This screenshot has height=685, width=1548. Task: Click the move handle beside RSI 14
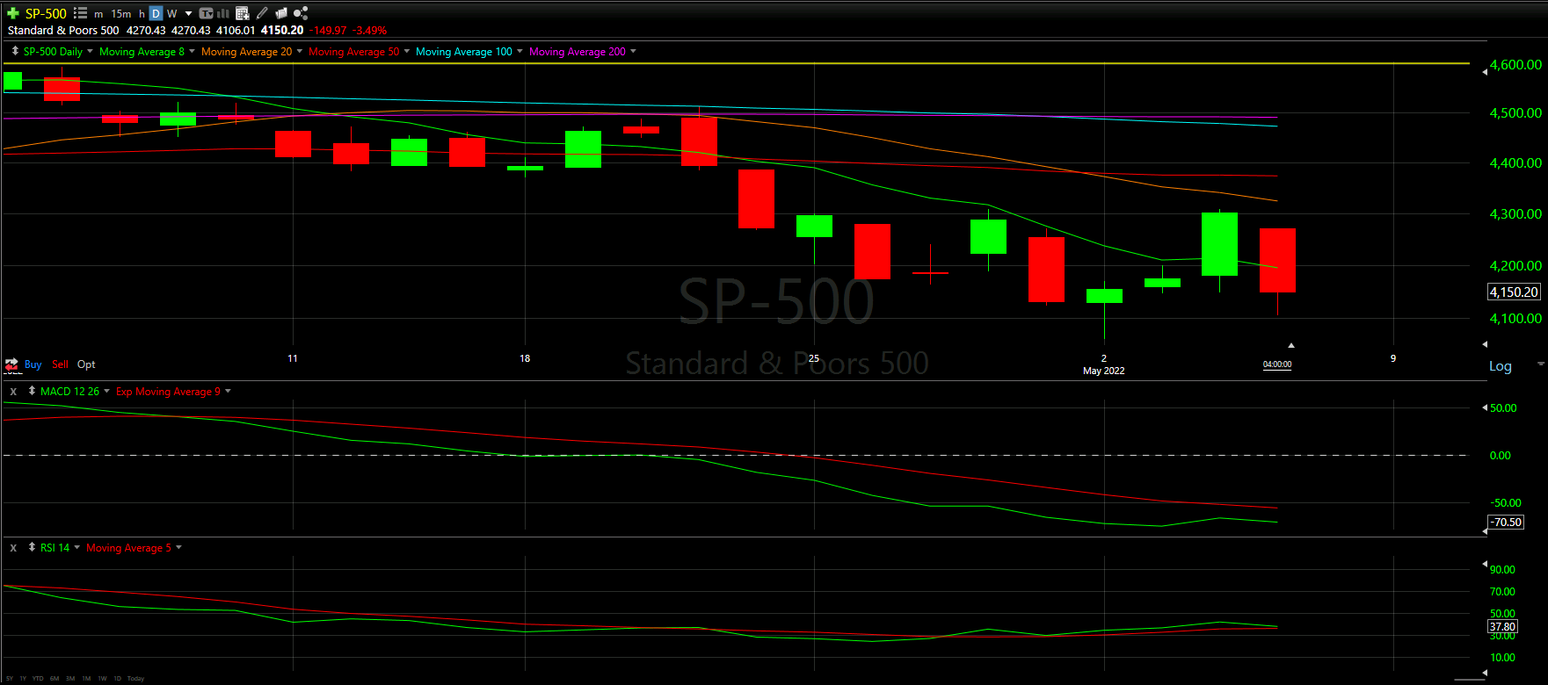coord(32,547)
